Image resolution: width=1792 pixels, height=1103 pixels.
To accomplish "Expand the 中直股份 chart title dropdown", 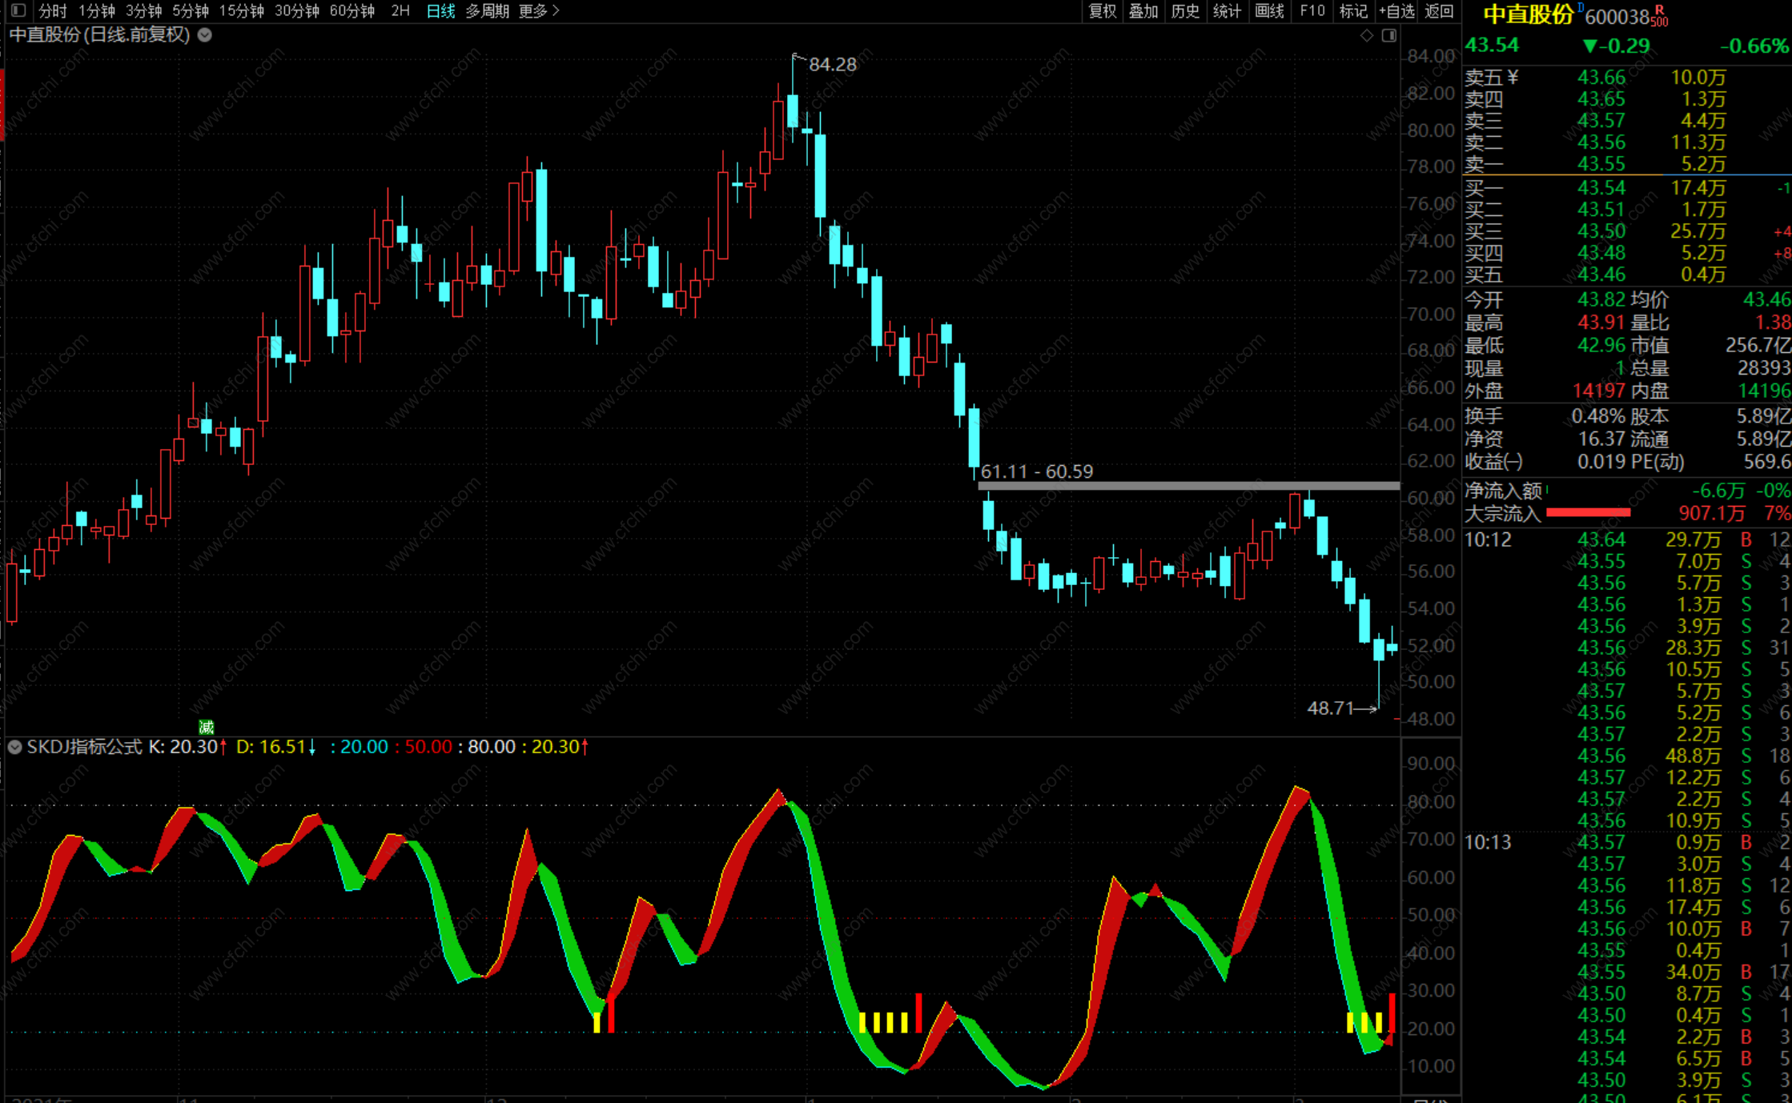I will coord(205,35).
